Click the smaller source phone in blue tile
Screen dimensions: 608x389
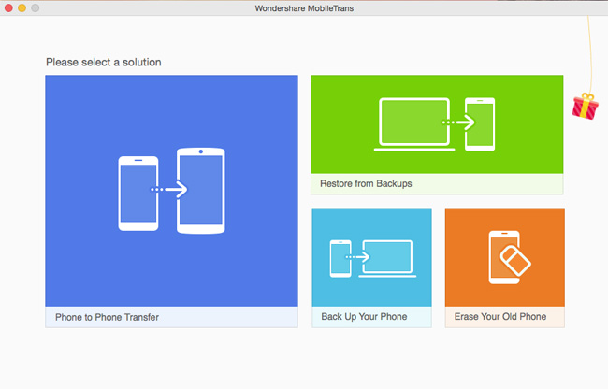tap(137, 193)
